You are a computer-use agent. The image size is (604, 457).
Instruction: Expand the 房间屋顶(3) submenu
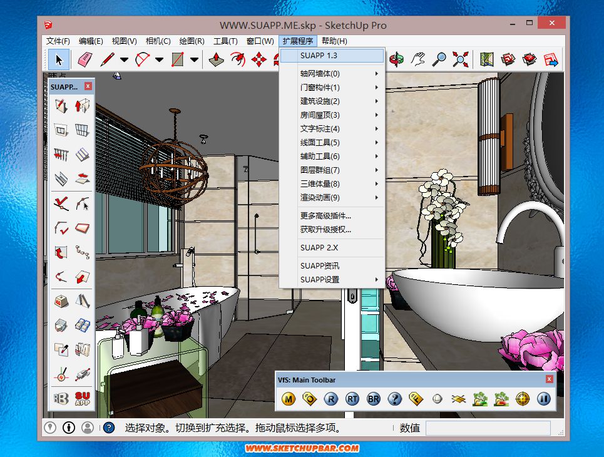click(332, 115)
